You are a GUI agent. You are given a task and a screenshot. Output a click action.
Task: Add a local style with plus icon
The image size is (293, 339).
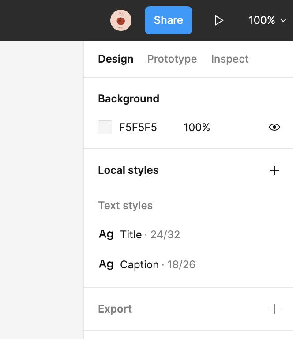click(274, 170)
